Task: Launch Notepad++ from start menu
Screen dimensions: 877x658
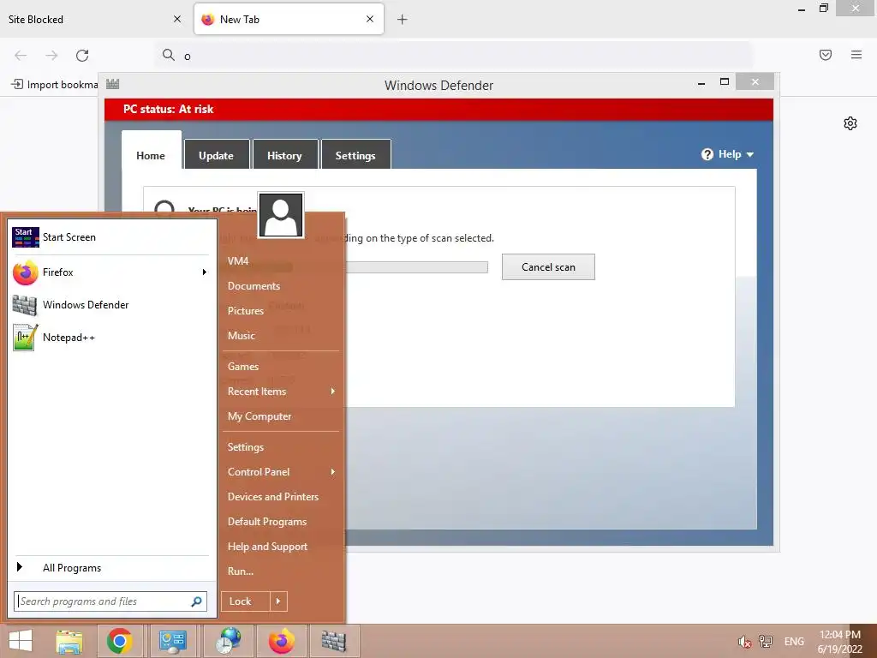Action: click(x=112, y=338)
